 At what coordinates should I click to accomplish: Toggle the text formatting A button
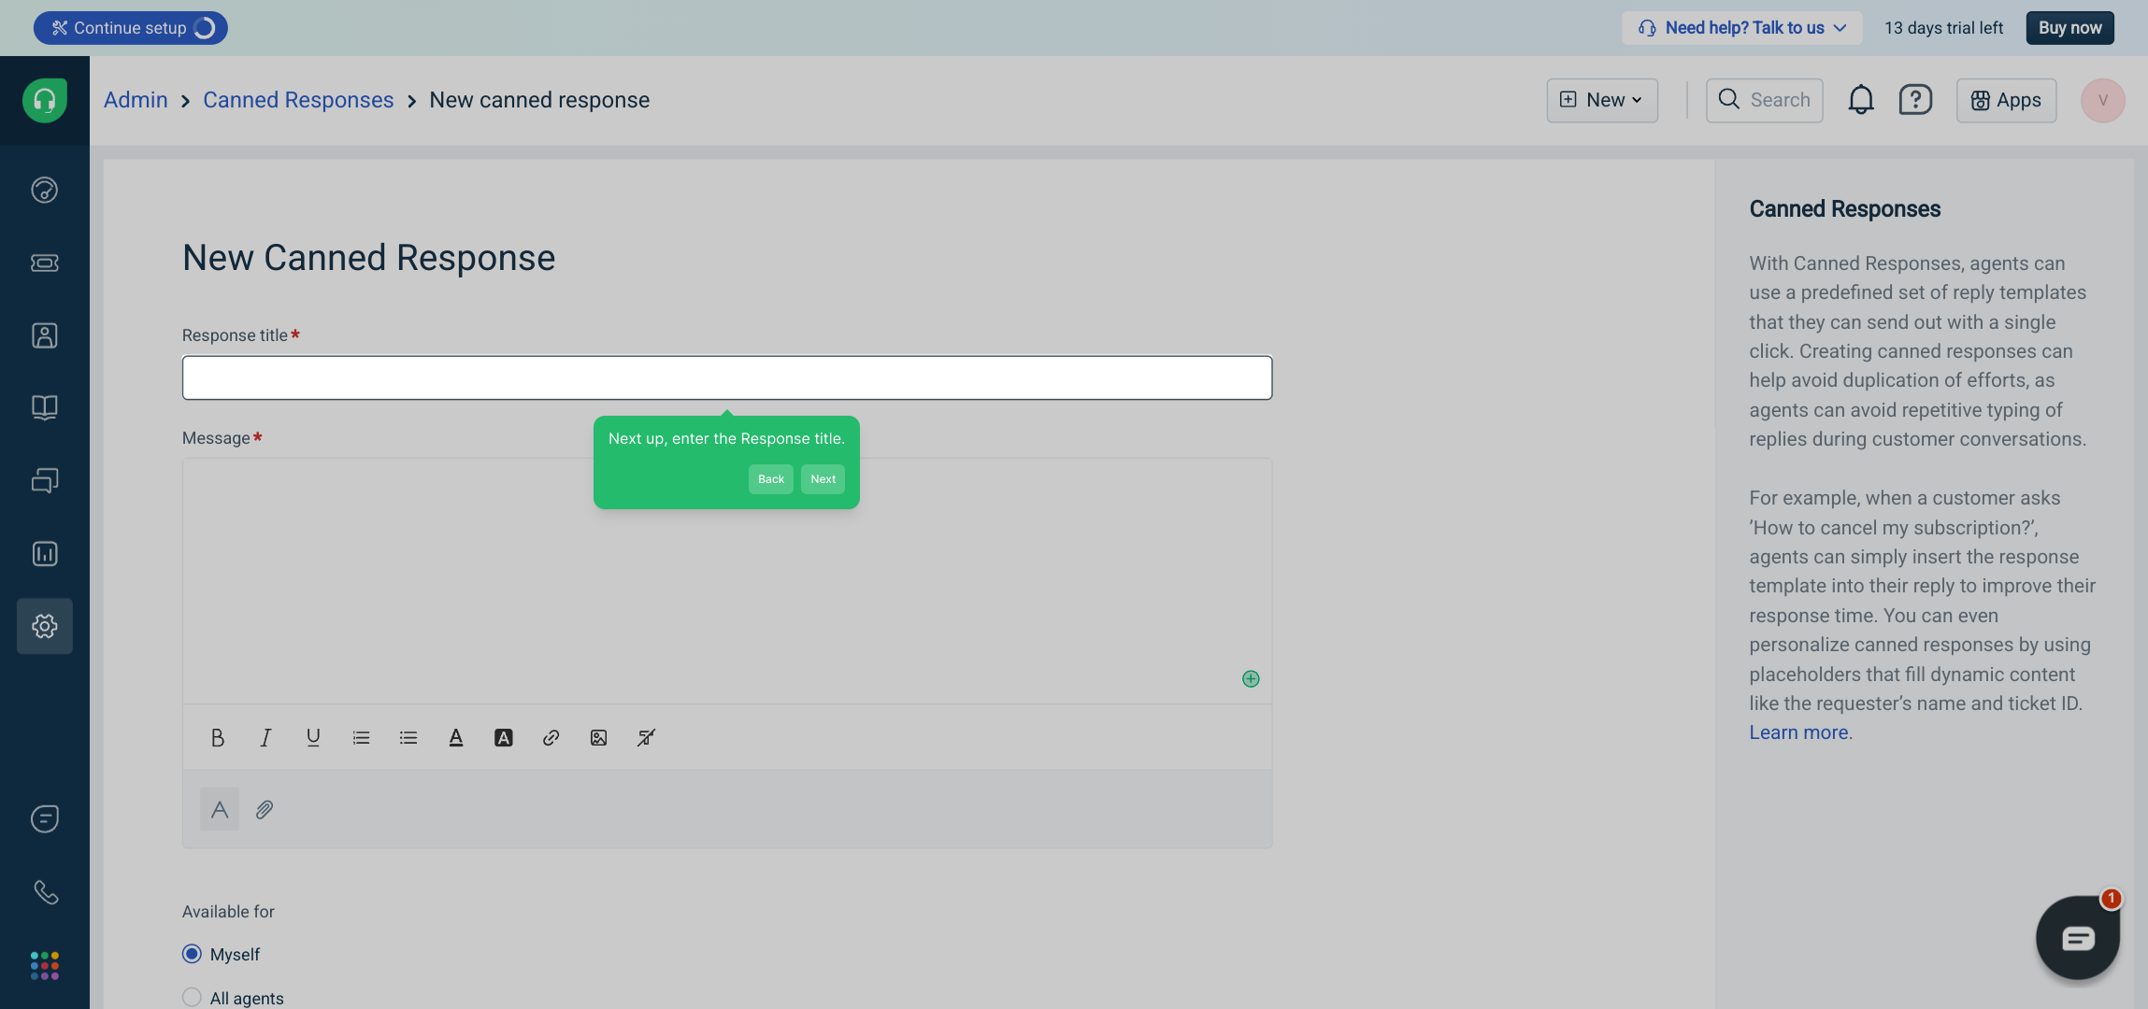click(220, 809)
